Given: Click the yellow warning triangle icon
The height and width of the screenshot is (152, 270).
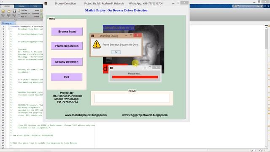Looking at the screenshot, I should pos(97,44).
